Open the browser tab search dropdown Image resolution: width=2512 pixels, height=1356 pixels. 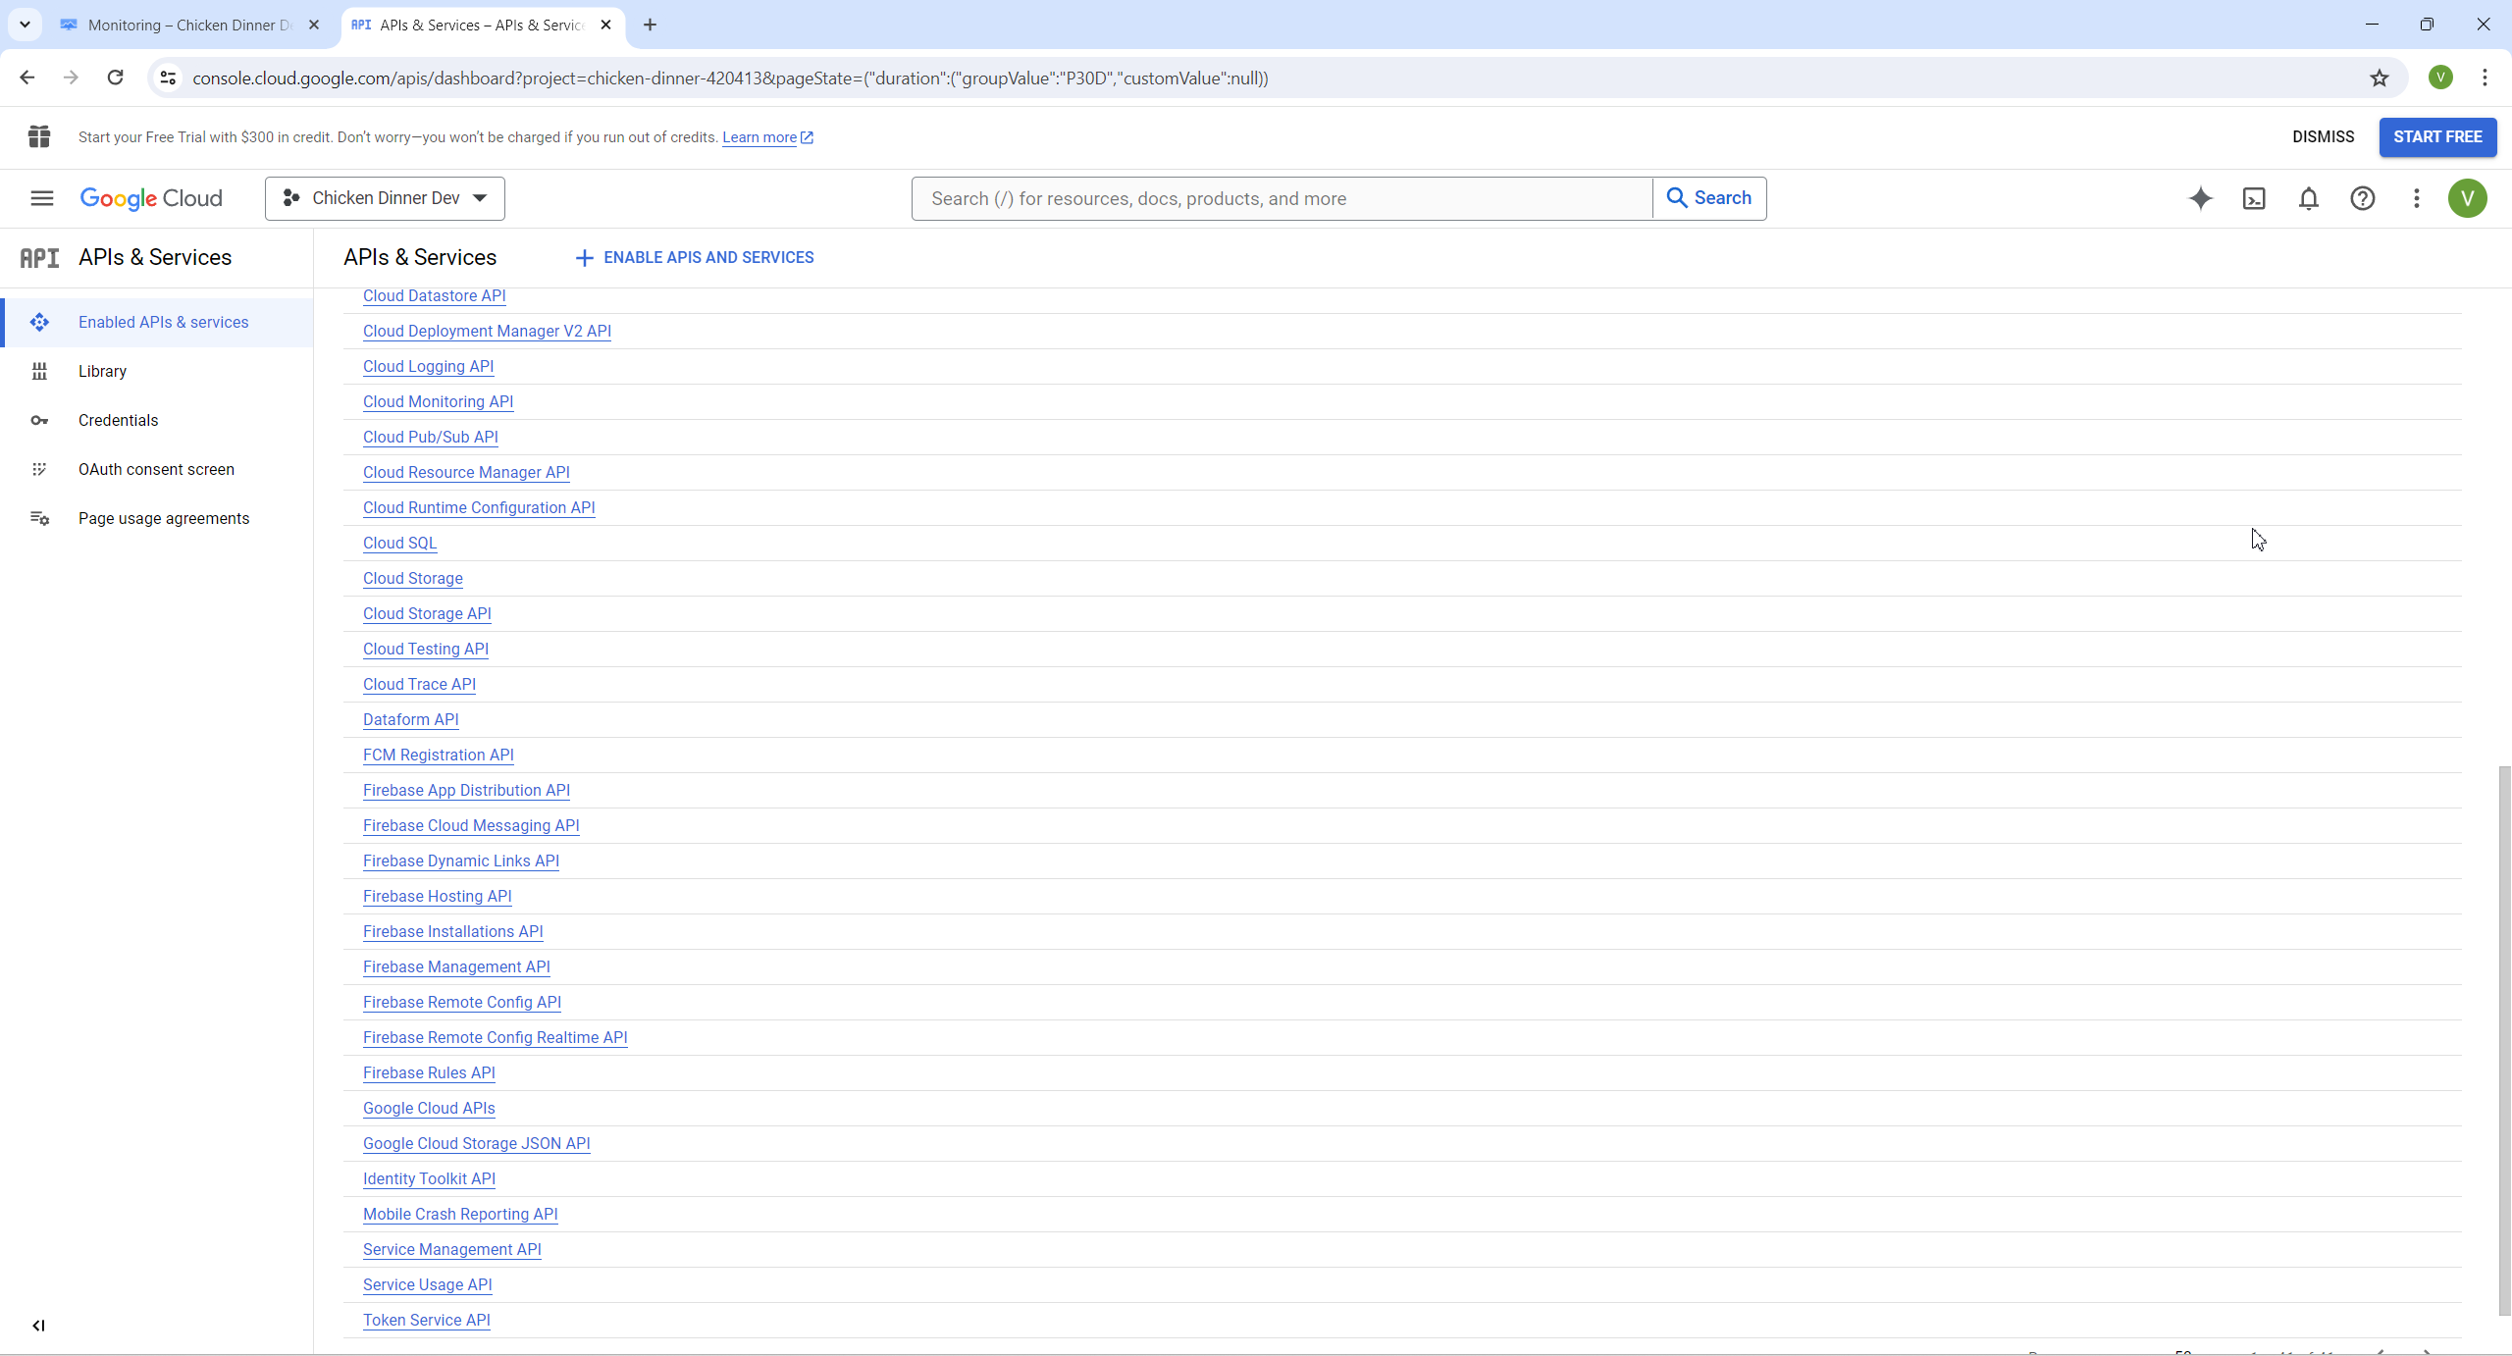click(x=25, y=25)
